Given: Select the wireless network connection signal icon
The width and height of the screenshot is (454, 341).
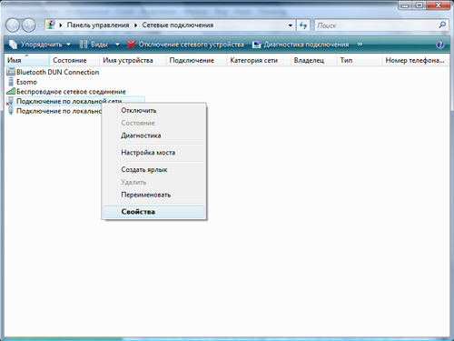Looking at the screenshot, I should (x=11, y=91).
